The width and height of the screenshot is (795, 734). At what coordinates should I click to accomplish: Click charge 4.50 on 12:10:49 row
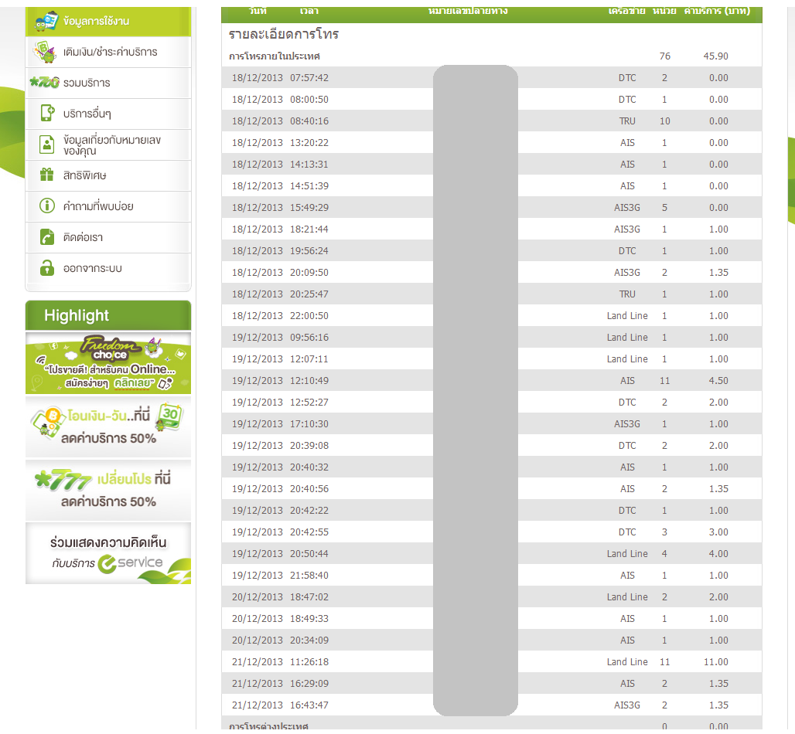[718, 380]
